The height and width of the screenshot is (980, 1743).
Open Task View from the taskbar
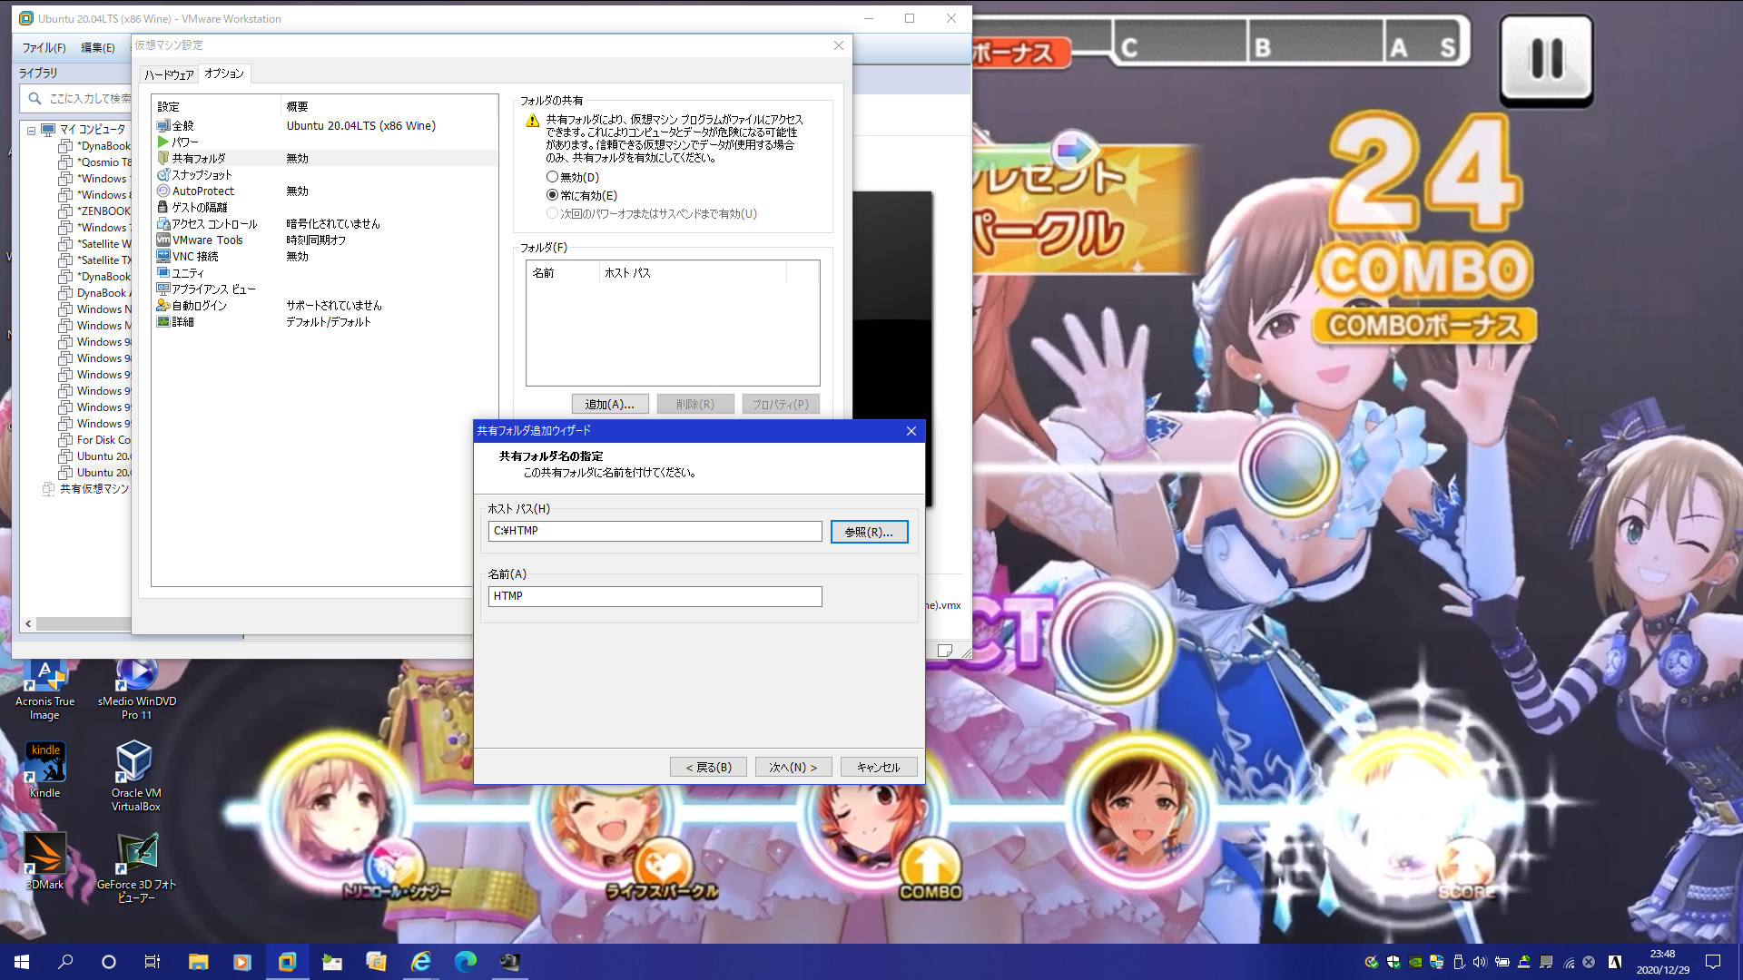153,962
